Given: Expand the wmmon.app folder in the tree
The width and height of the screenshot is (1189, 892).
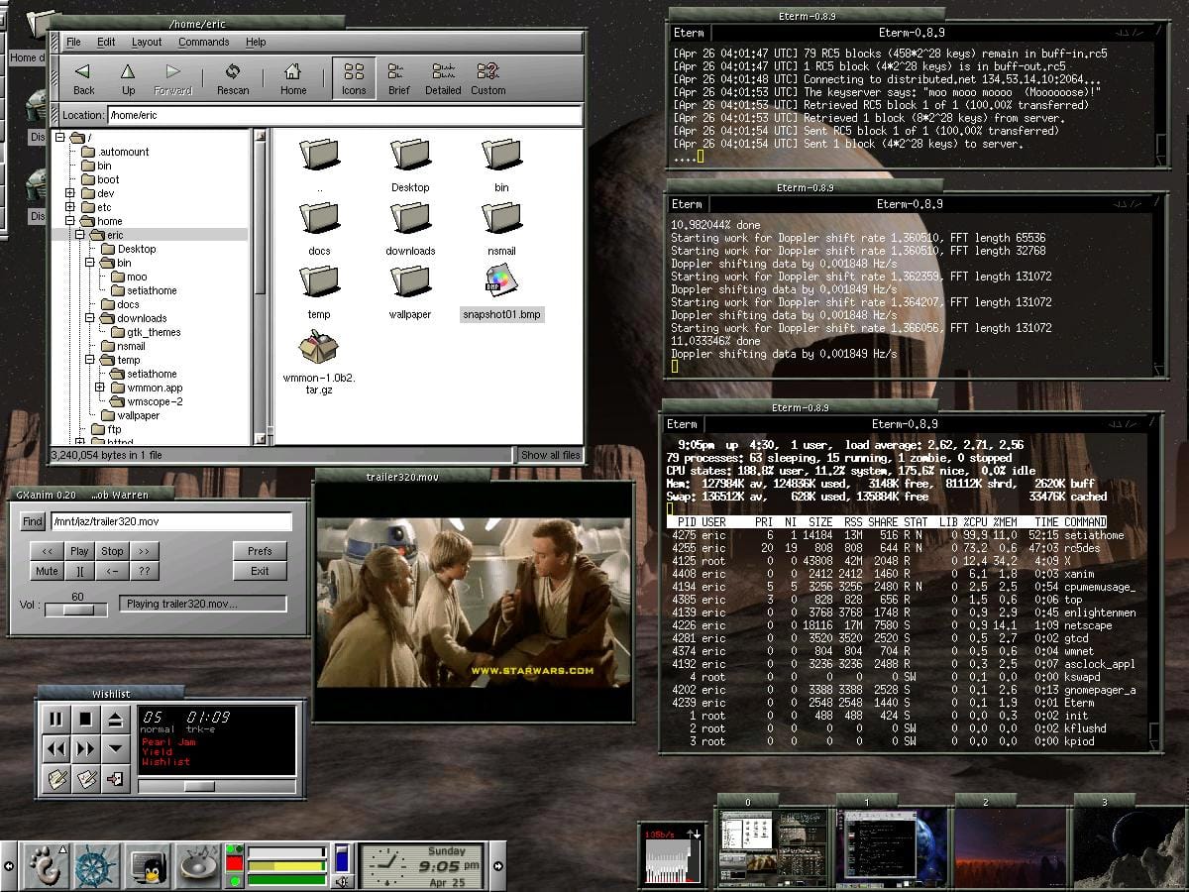Looking at the screenshot, I should tap(100, 388).
